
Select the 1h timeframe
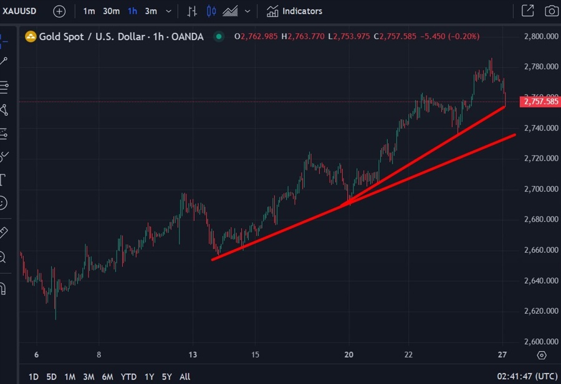click(132, 11)
